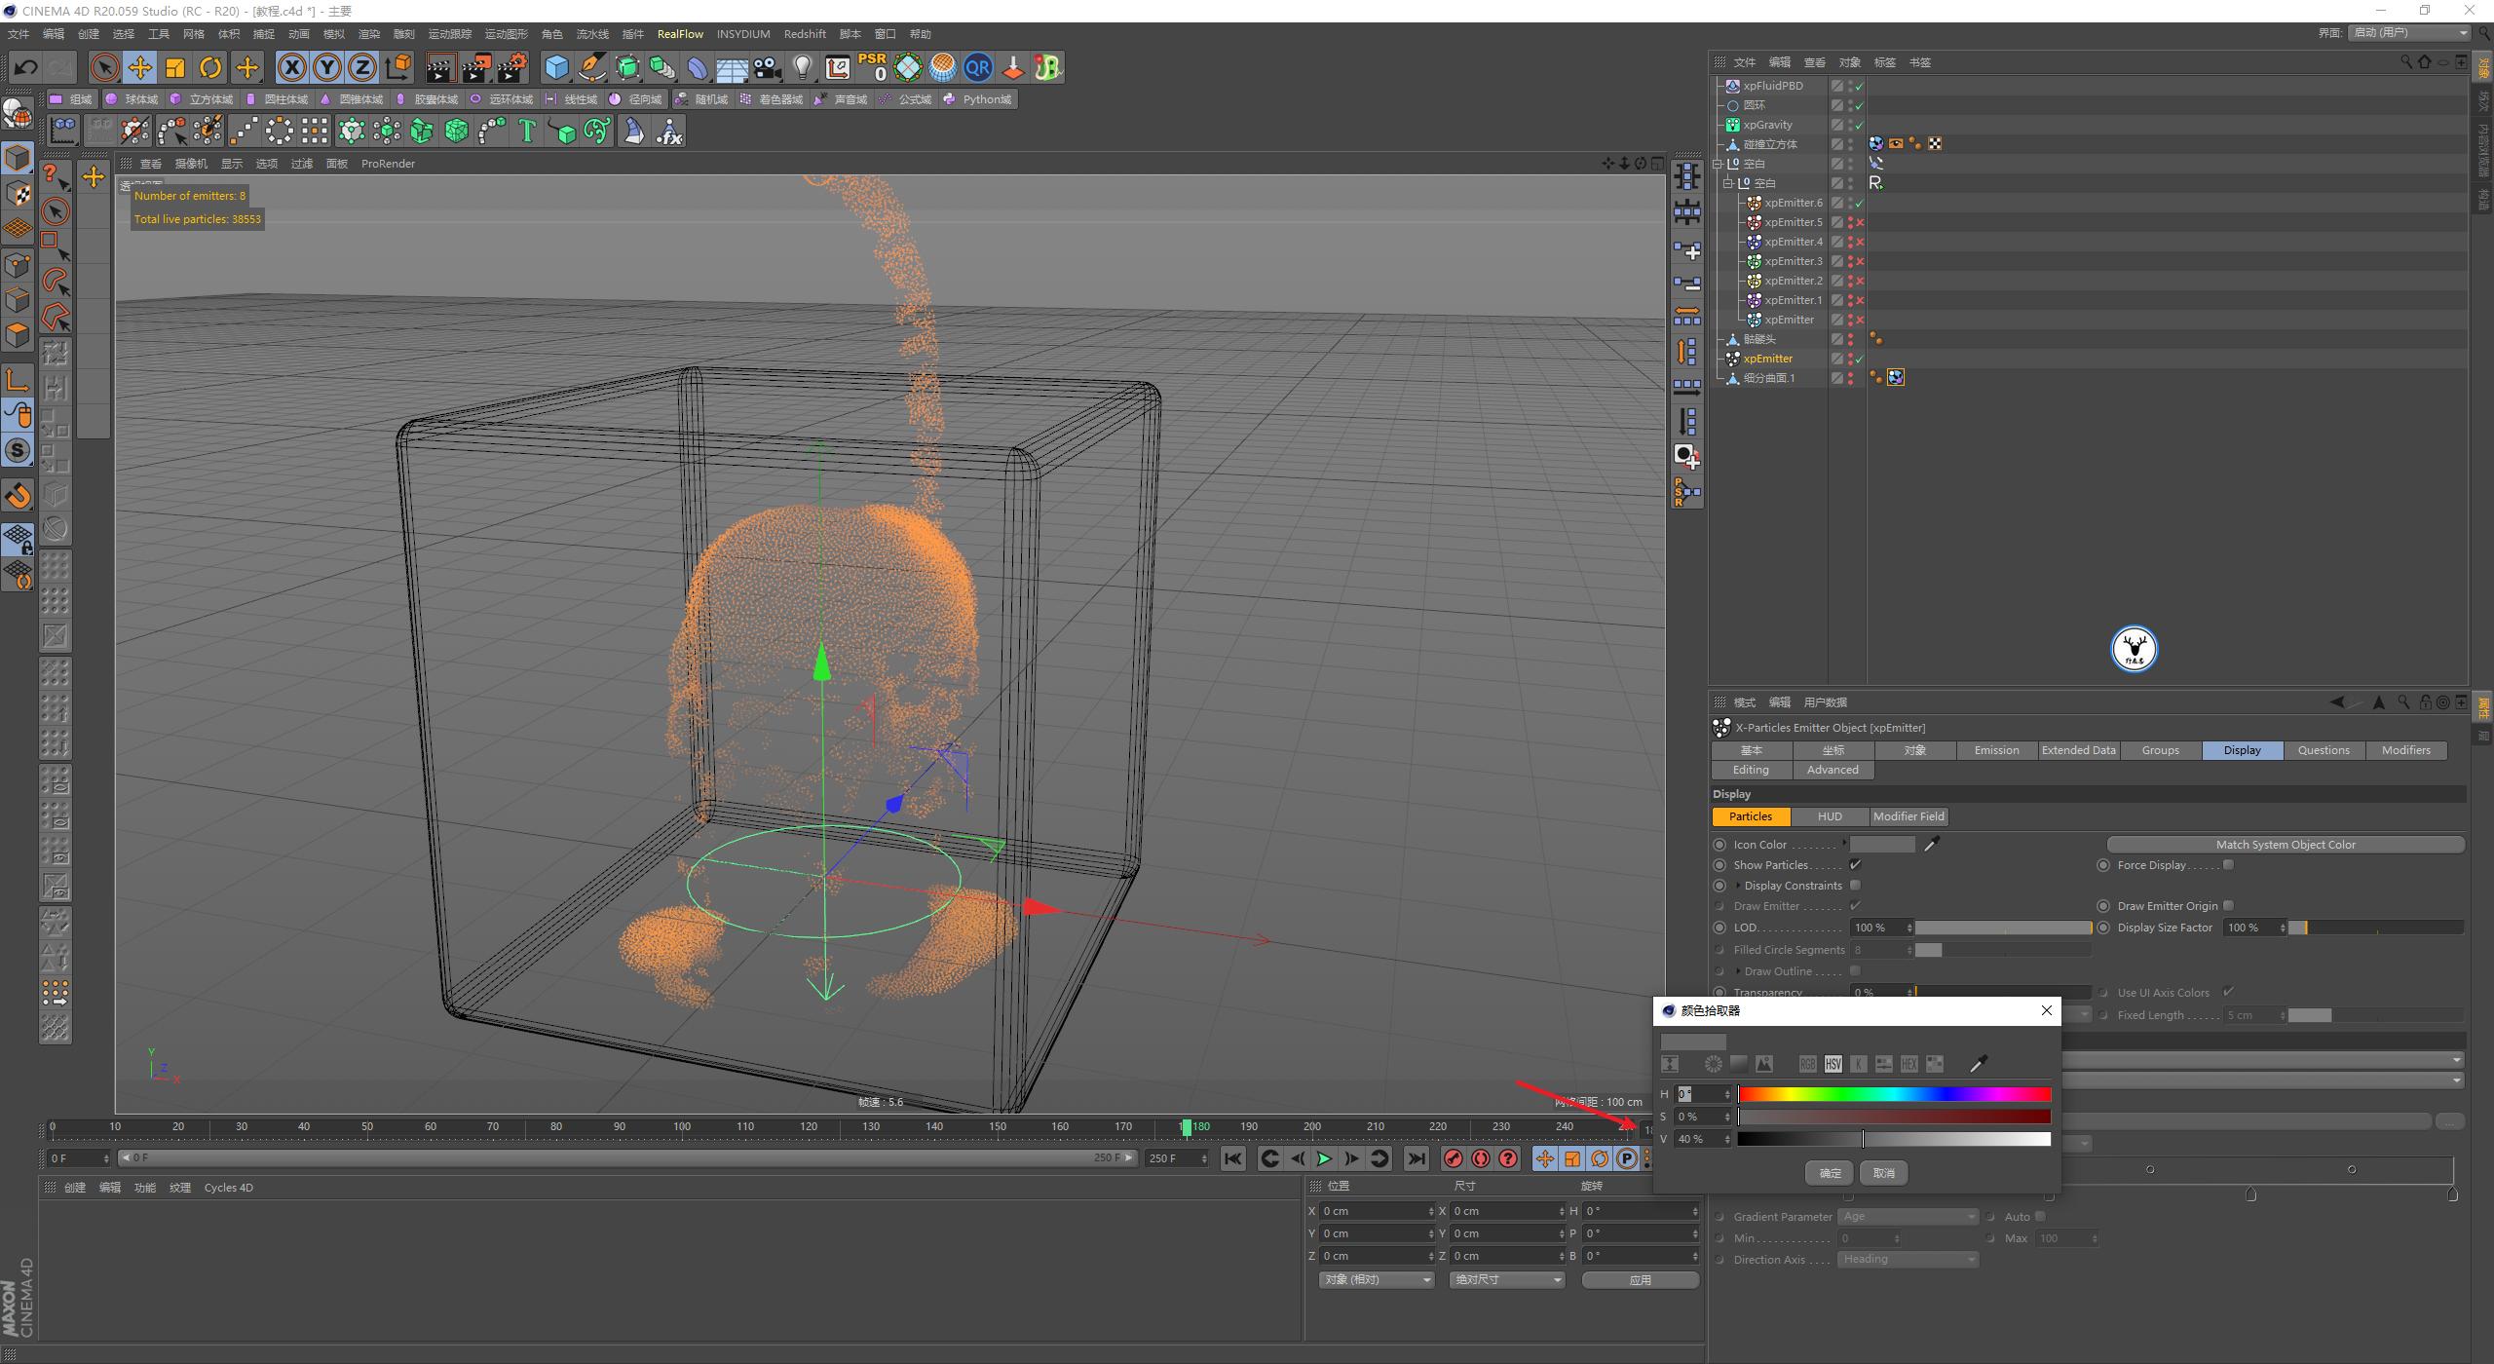Create a Cube primitive from the toolbar
2494x1364 pixels.
pos(556,67)
